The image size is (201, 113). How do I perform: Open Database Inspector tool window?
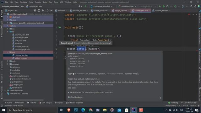[74, 103]
